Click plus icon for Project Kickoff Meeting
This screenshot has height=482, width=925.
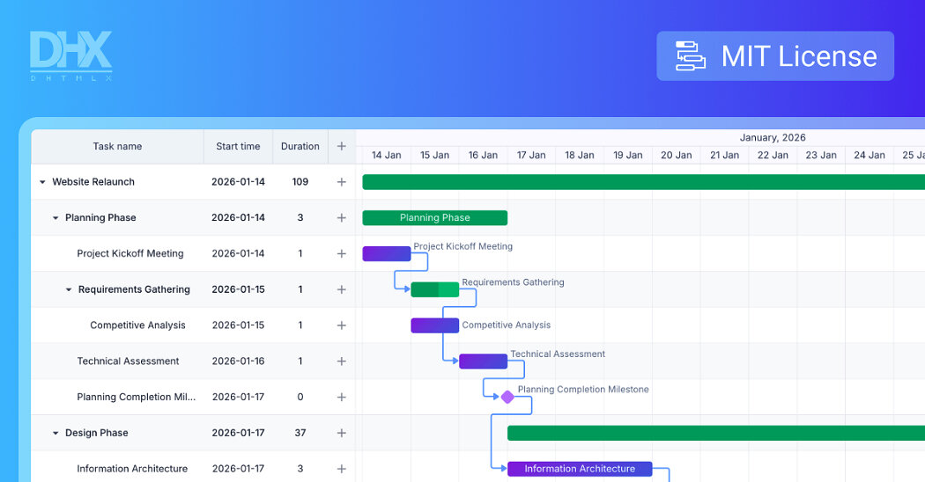pos(342,254)
